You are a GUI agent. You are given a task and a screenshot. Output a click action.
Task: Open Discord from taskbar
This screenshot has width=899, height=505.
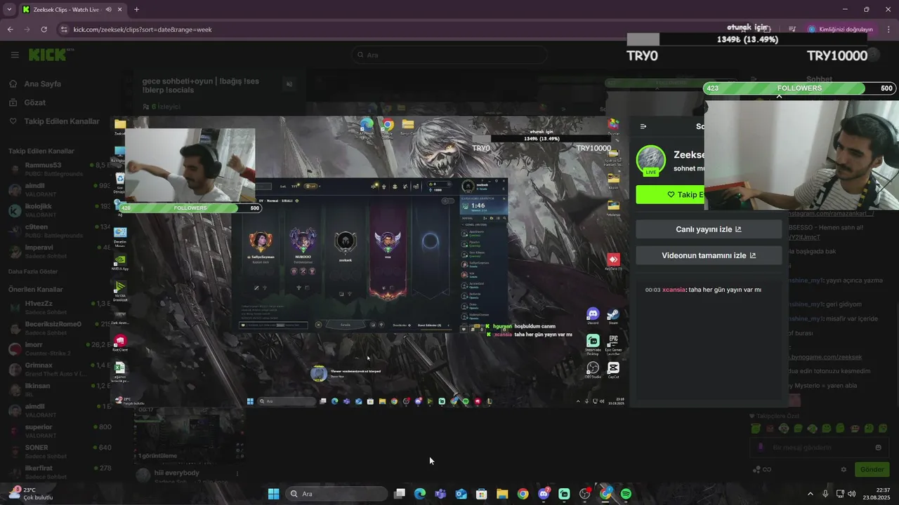tap(544, 494)
